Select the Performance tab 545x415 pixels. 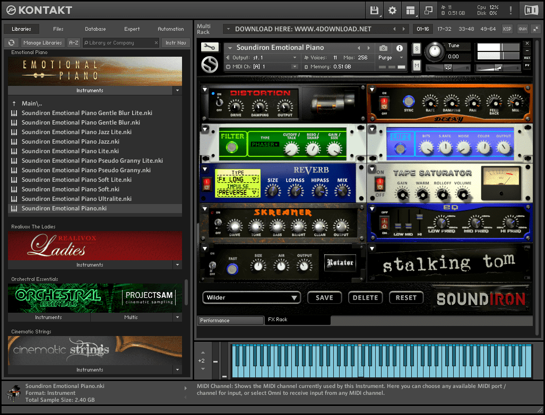[230, 320]
